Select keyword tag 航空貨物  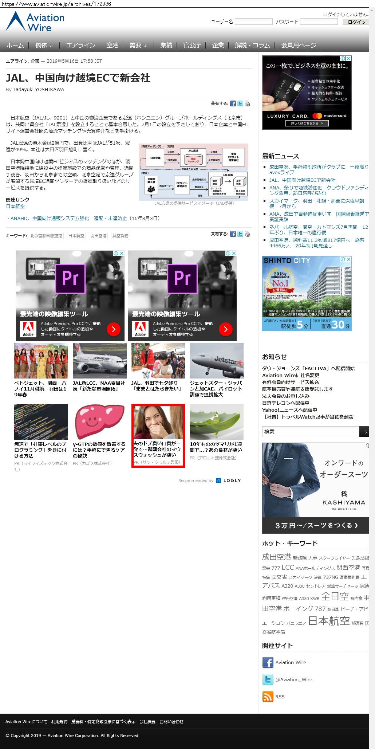(x=120, y=236)
